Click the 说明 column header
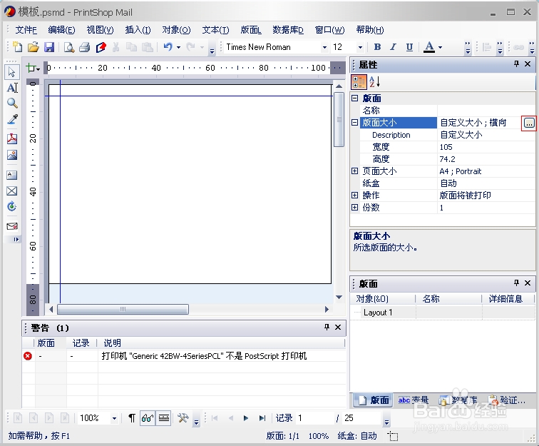The width and height of the screenshot is (539, 446). (x=221, y=343)
